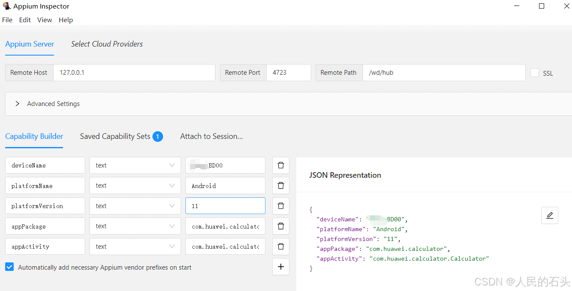This screenshot has height=291, width=572.
Task: Switch to Select Cloud Providers tab
Action: (x=107, y=44)
